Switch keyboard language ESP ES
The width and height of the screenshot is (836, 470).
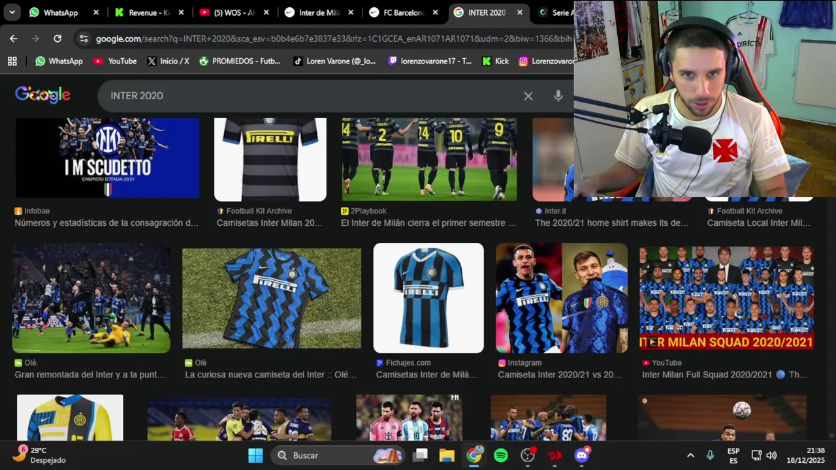pos(733,455)
